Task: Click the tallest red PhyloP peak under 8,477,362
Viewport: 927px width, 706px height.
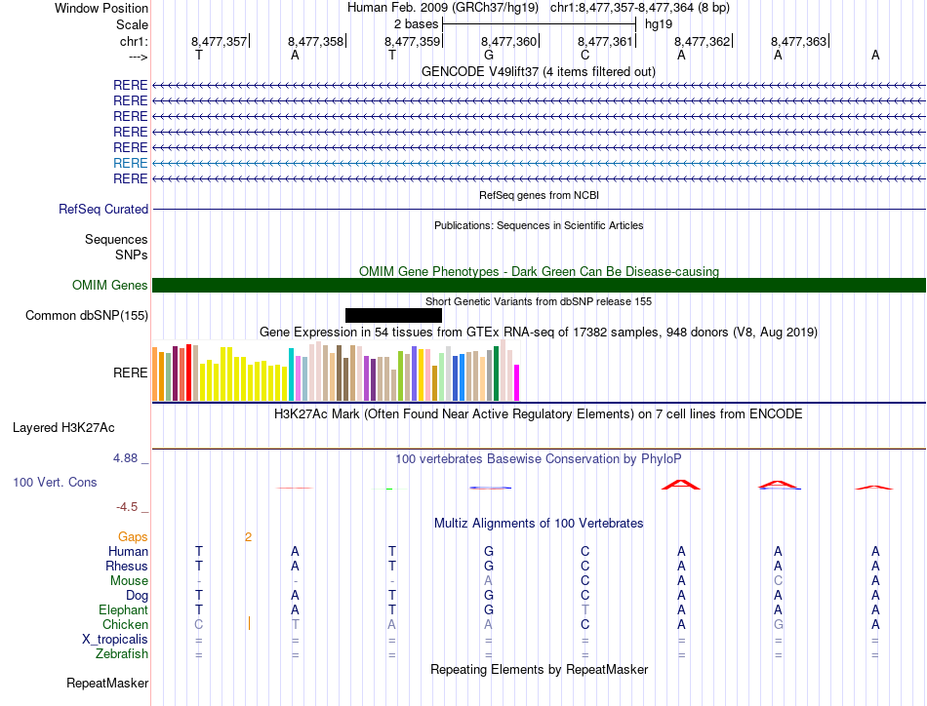Action: tap(680, 485)
